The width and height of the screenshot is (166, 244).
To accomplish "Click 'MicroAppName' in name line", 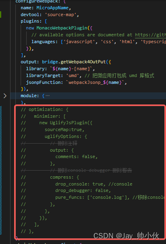I will tap(52, 8).
